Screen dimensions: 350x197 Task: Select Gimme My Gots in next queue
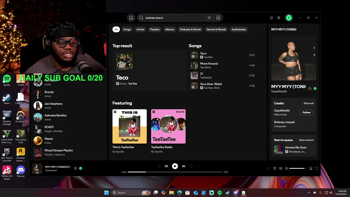click(x=294, y=149)
